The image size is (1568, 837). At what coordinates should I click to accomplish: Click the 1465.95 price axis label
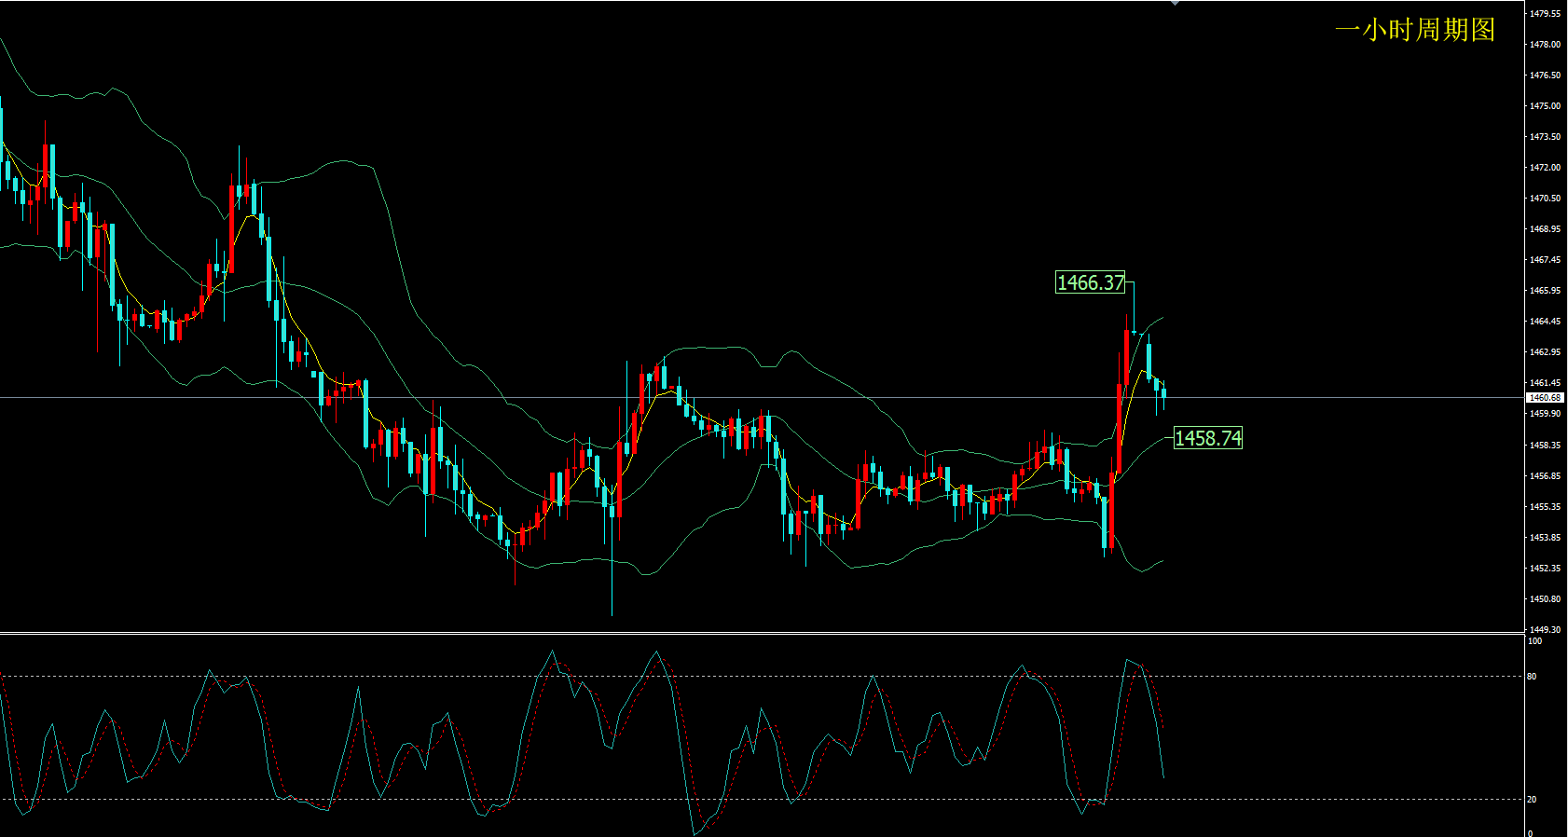(1545, 291)
